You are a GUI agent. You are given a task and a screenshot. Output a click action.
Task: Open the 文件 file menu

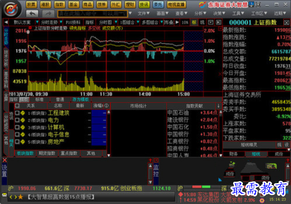(143, 13)
